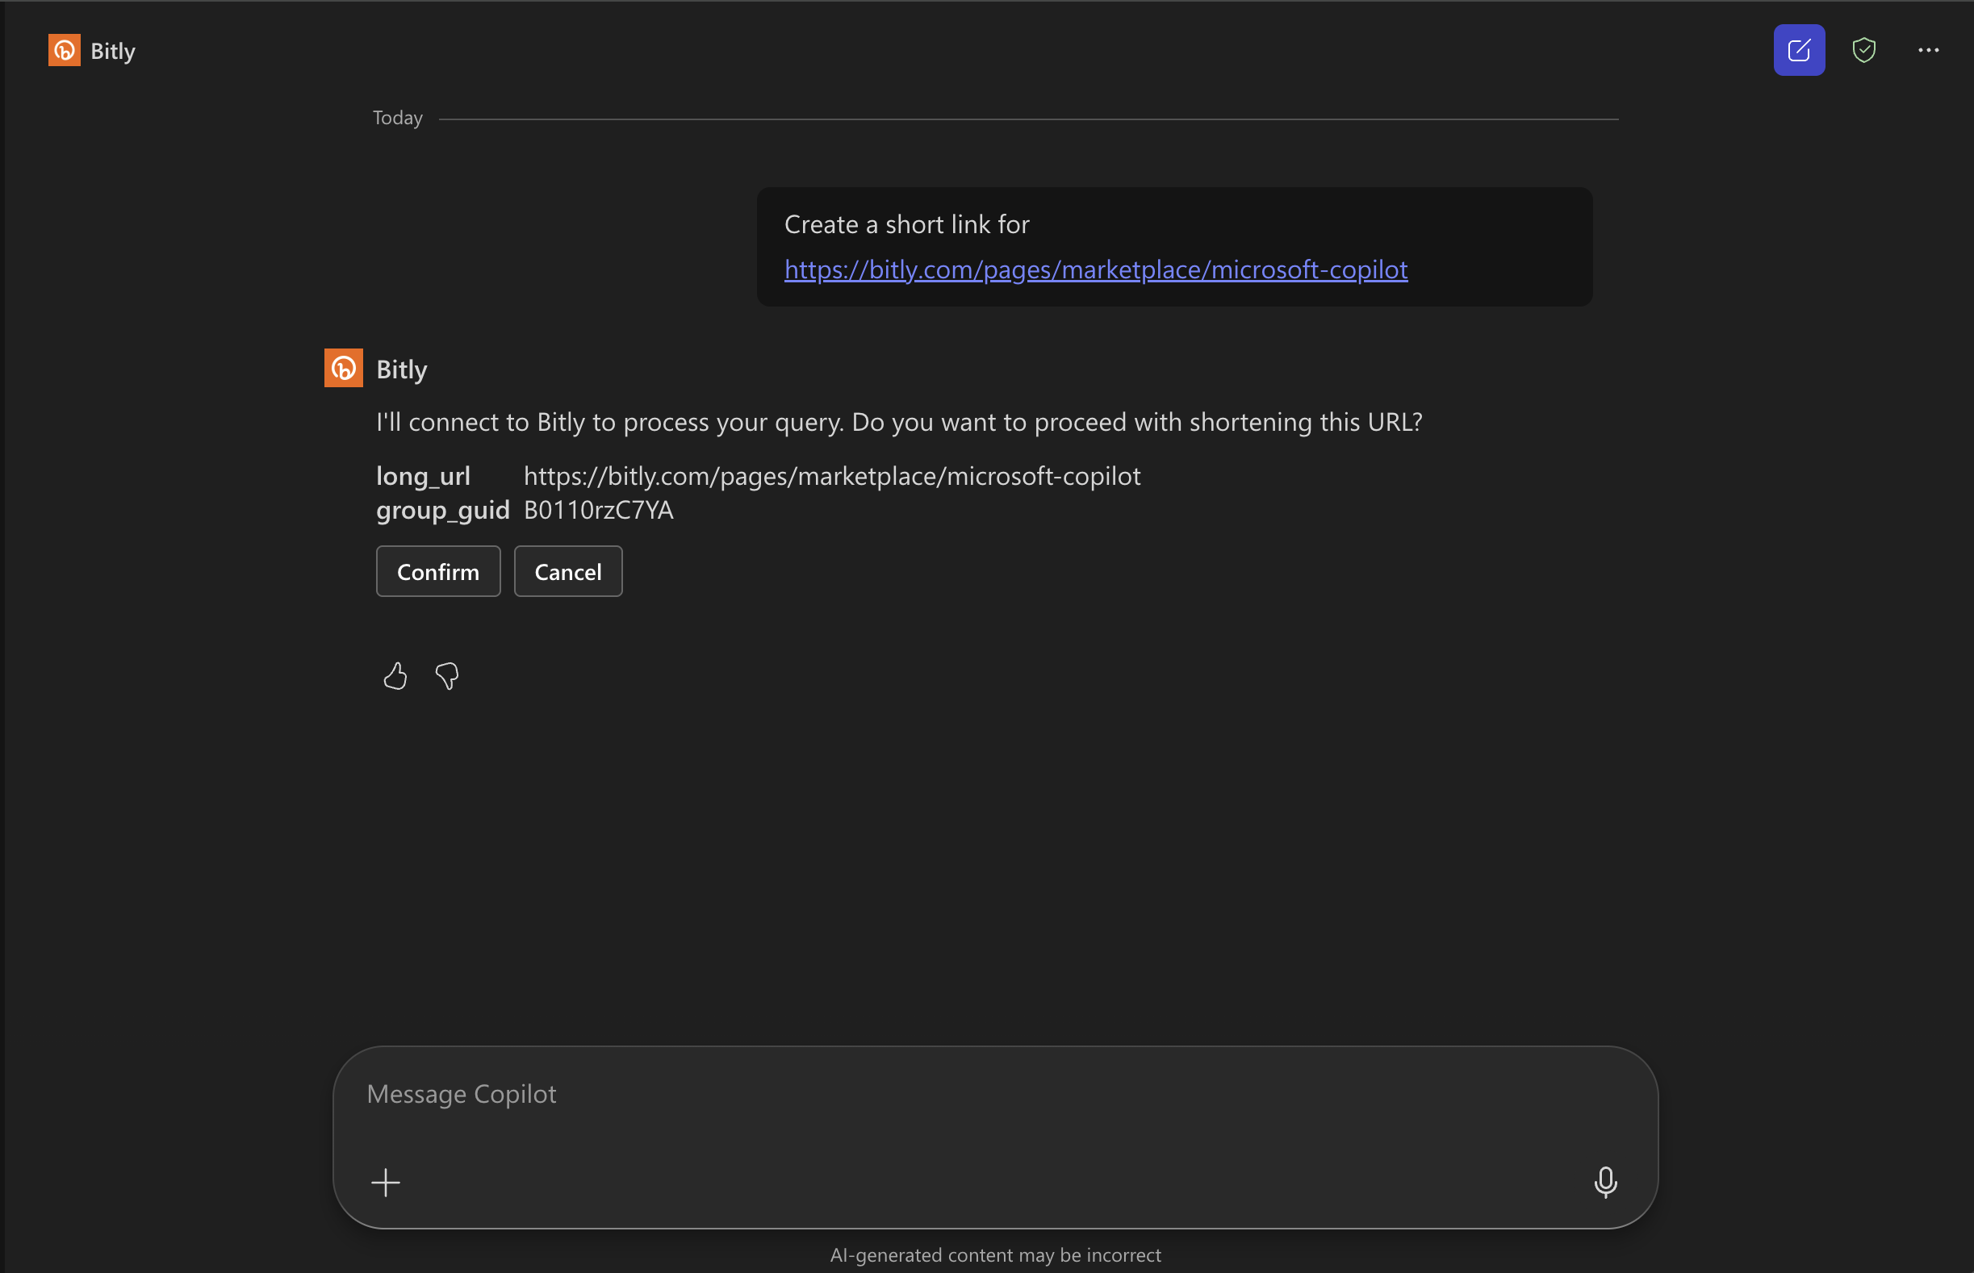Image resolution: width=1974 pixels, height=1273 pixels.
Task: Click the long_url field label
Action: coord(424,476)
